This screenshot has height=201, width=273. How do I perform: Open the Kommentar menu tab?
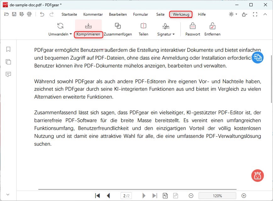[x=93, y=14]
